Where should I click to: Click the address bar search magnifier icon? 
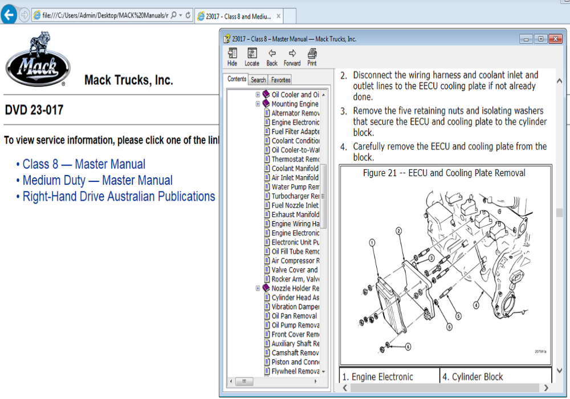click(173, 15)
